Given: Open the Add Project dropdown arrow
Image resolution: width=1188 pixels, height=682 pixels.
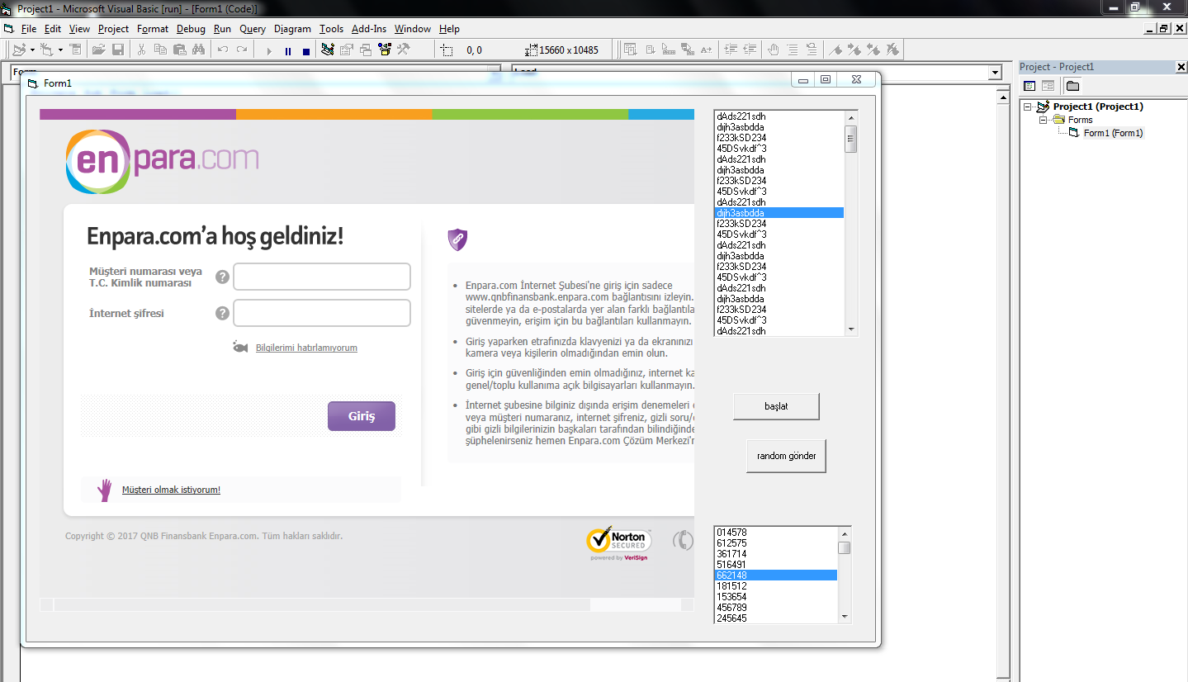Looking at the screenshot, I should pyautogui.click(x=32, y=50).
